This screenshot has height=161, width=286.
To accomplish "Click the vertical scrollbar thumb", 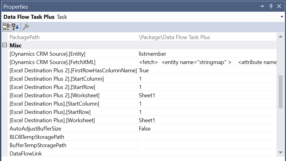I will click(280, 92).
